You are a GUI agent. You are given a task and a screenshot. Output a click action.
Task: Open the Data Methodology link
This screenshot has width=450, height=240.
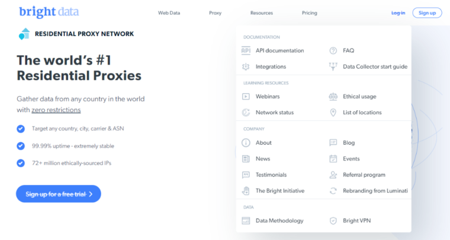coord(279,221)
